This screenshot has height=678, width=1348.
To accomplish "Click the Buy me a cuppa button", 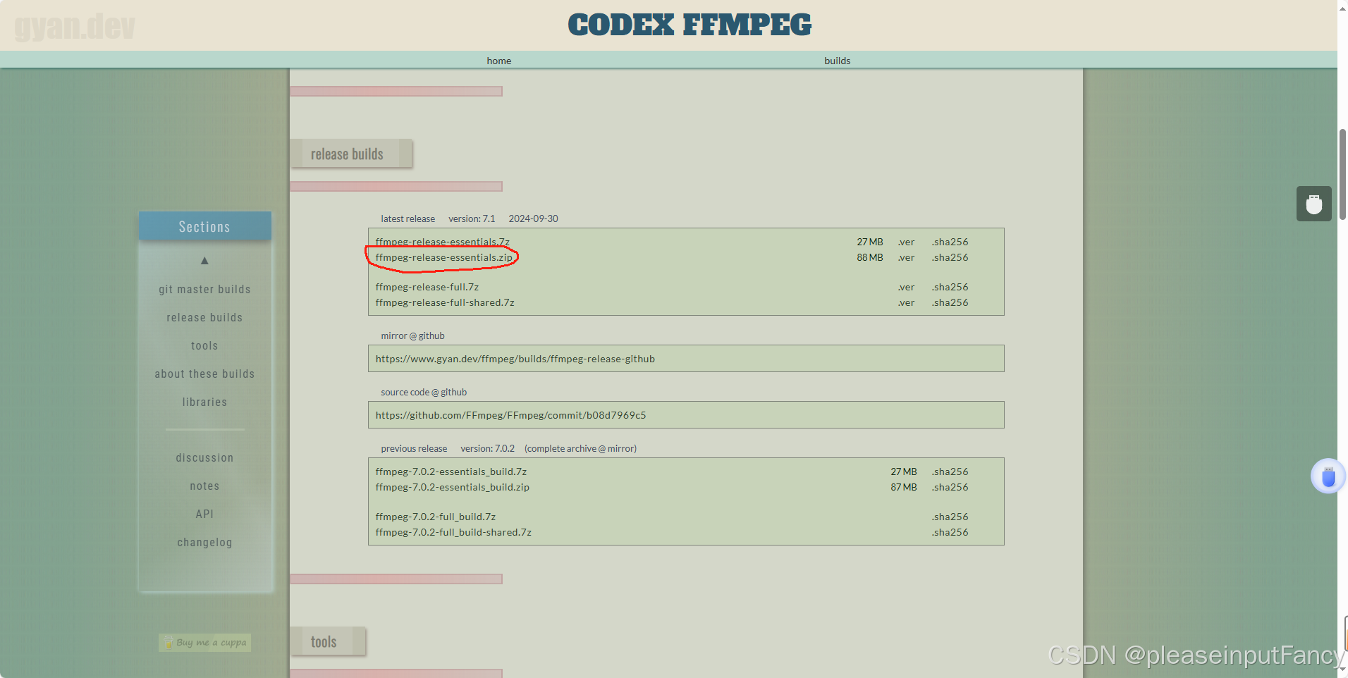I will coord(204,642).
